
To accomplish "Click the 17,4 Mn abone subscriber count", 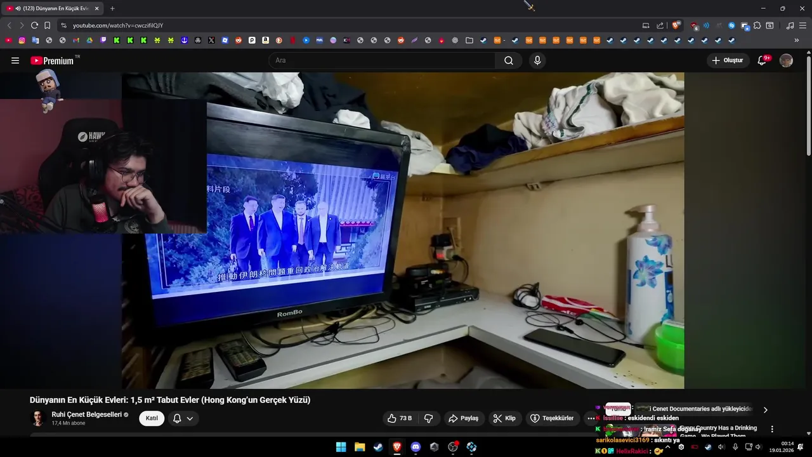I will pyautogui.click(x=69, y=423).
